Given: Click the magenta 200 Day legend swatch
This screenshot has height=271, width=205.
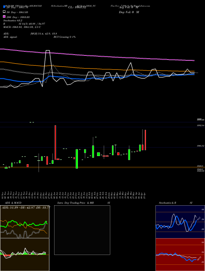Looking at the screenshot, I should tap(4, 16).
